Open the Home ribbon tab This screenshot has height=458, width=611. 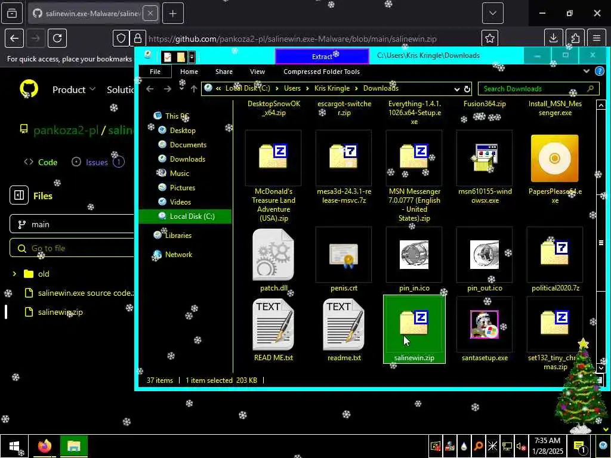coord(189,72)
